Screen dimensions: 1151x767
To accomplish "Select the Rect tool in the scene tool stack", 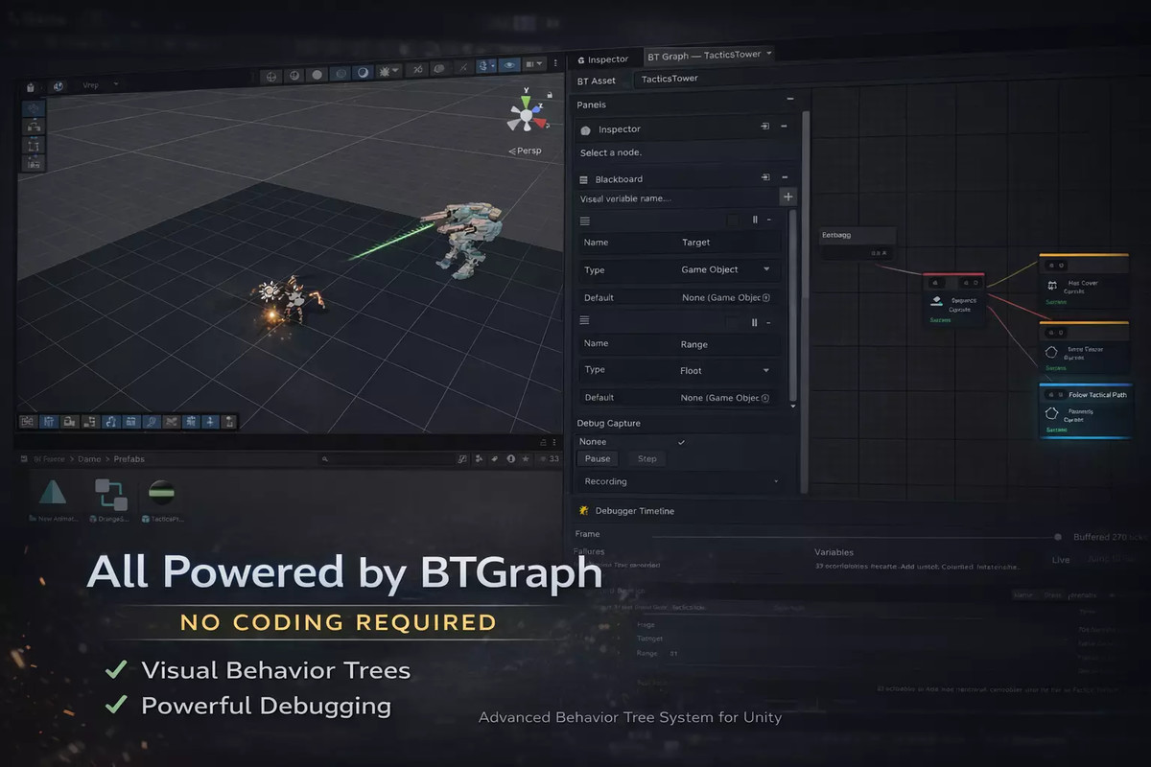I will coord(35,145).
